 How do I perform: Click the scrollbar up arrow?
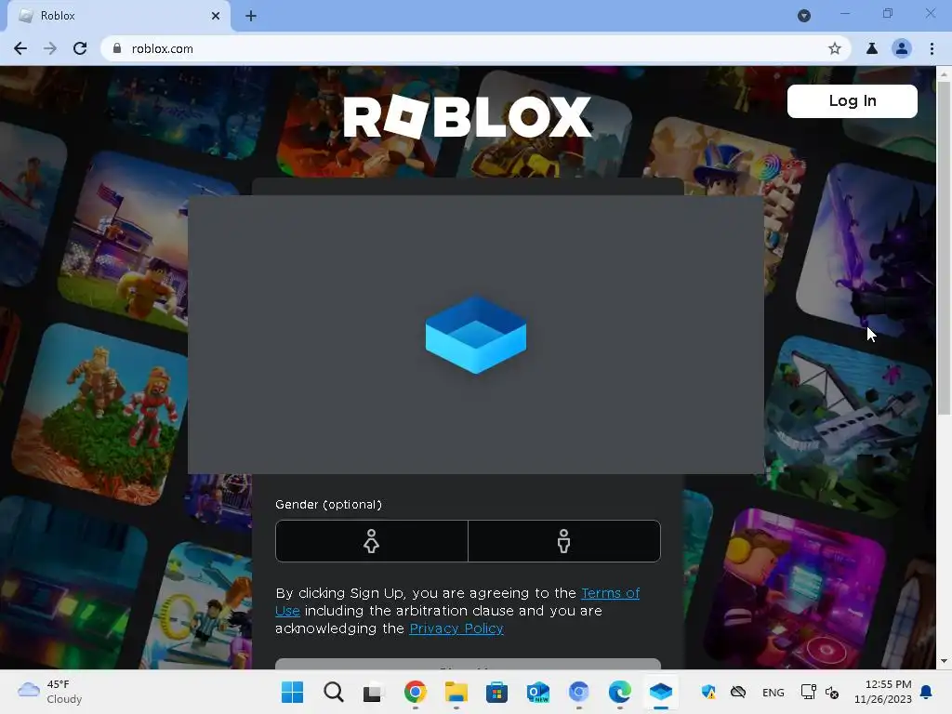pos(944,73)
